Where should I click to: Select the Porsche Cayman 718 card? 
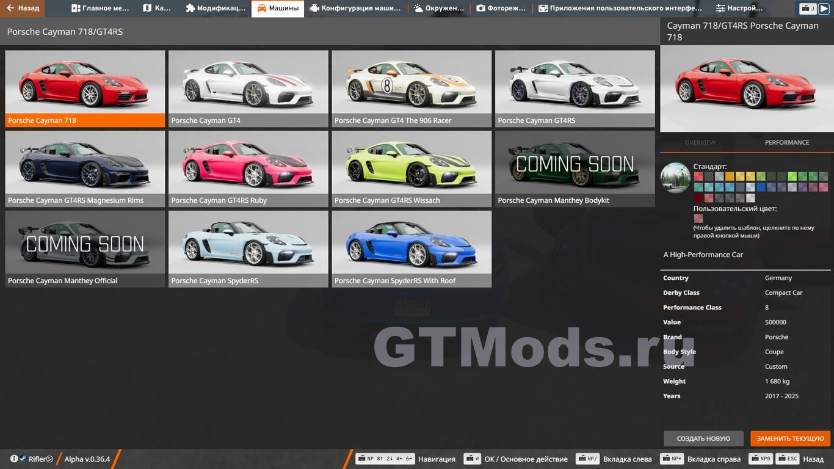point(85,89)
